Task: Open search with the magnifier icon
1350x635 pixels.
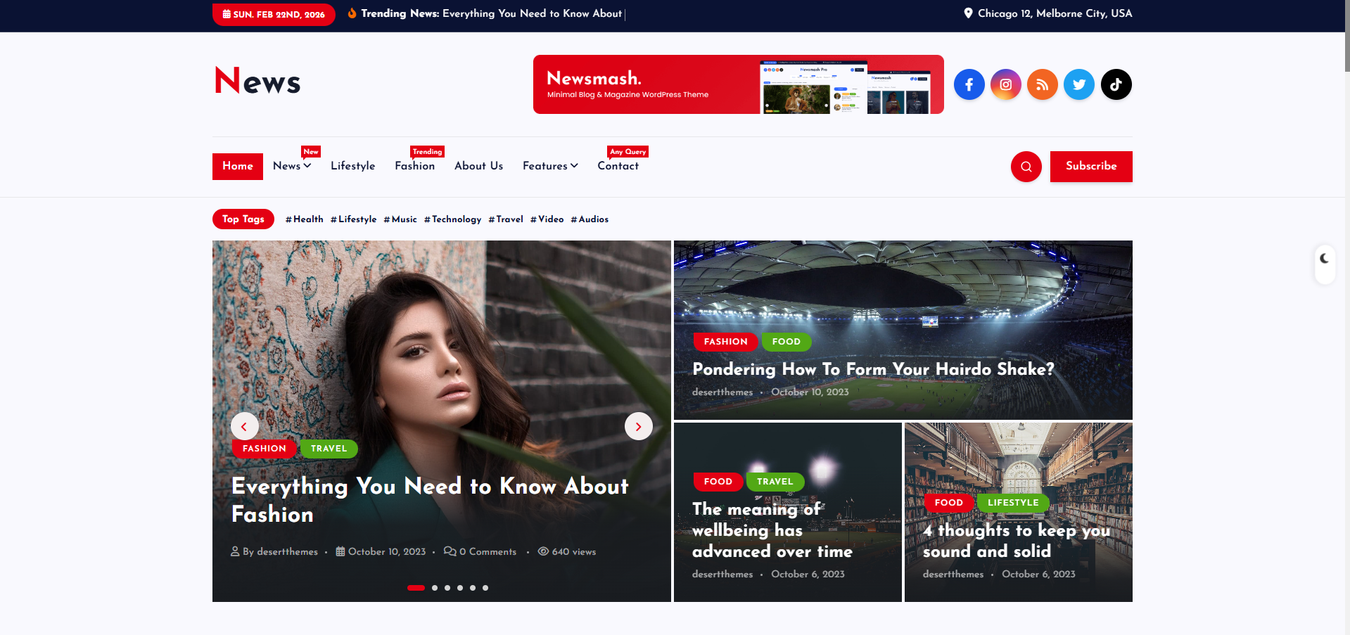Action: (x=1026, y=167)
